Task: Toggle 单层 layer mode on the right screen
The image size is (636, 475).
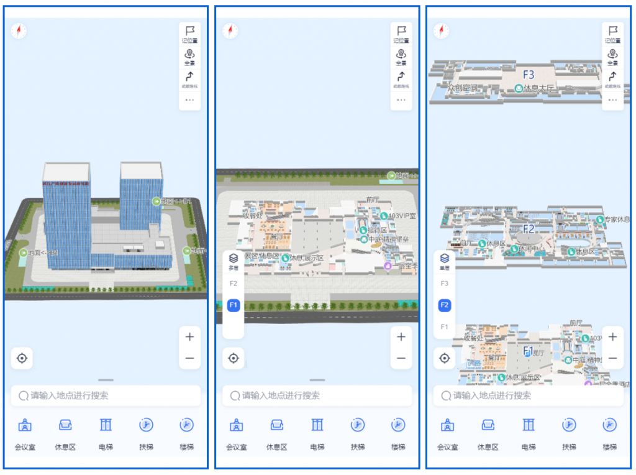Action: click(x=444, y=261)
